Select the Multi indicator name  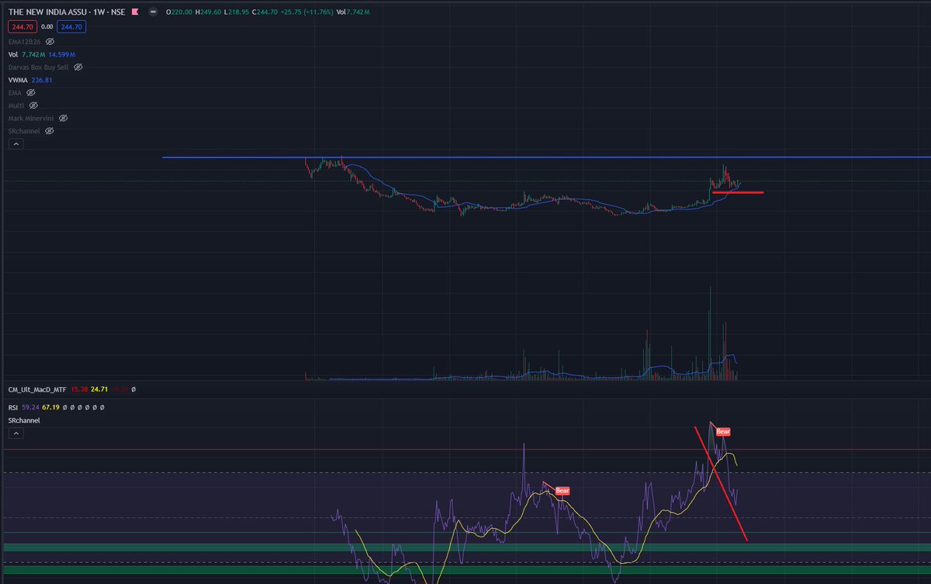[x=16, y=105]
